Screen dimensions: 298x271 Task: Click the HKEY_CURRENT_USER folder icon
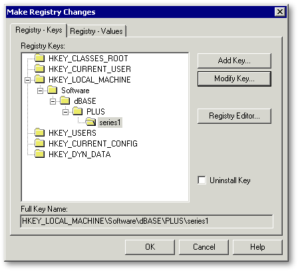tap(40, 69)
